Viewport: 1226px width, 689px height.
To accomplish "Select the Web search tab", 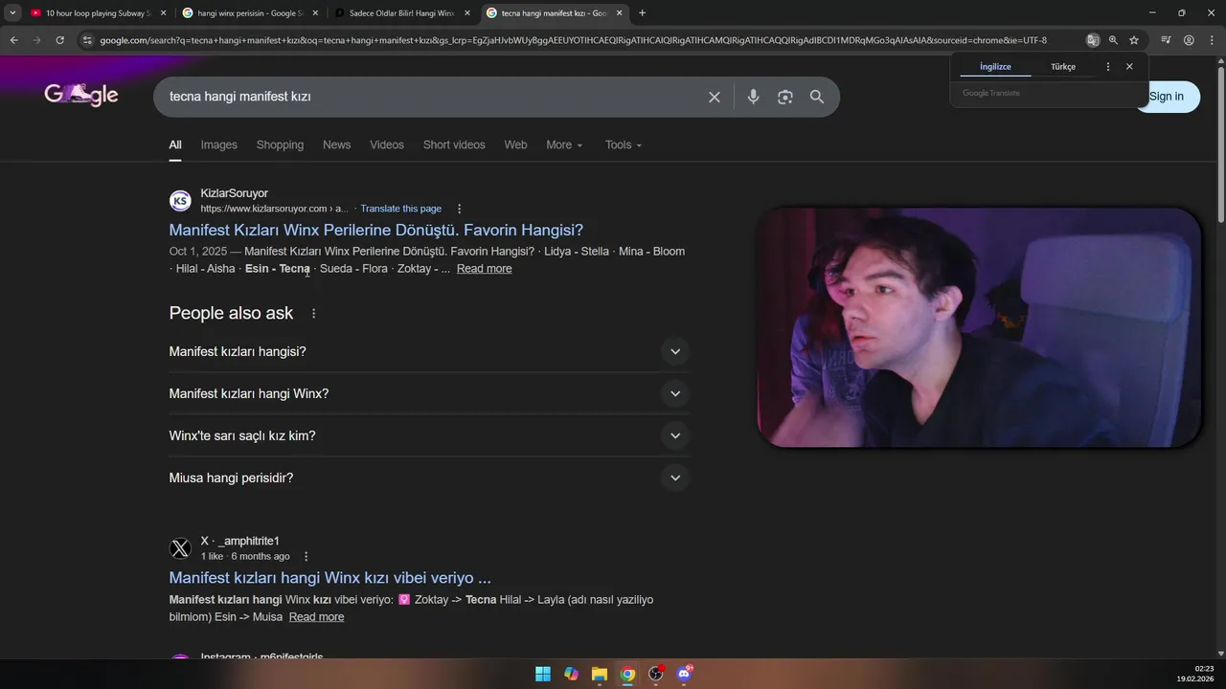I will pos(515,144).
